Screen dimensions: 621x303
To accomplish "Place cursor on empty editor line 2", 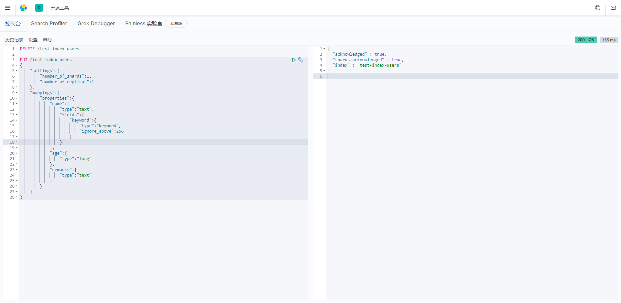I will pos(163,54).
